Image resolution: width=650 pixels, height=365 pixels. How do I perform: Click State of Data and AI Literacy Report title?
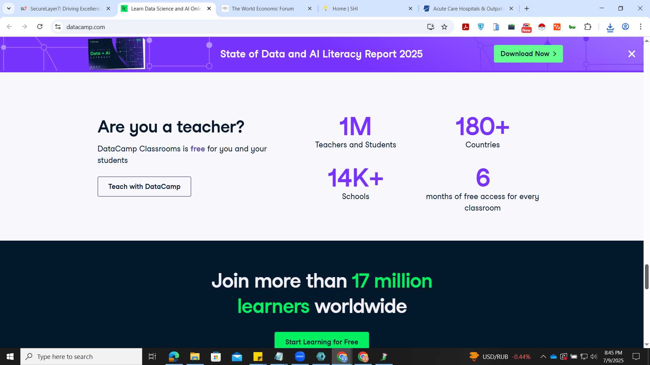[321, 54]
